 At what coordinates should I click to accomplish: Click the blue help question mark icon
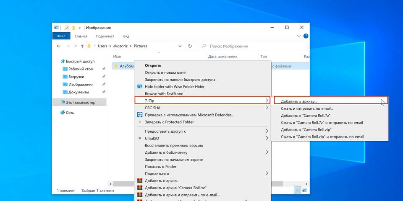tap(306, 36)
